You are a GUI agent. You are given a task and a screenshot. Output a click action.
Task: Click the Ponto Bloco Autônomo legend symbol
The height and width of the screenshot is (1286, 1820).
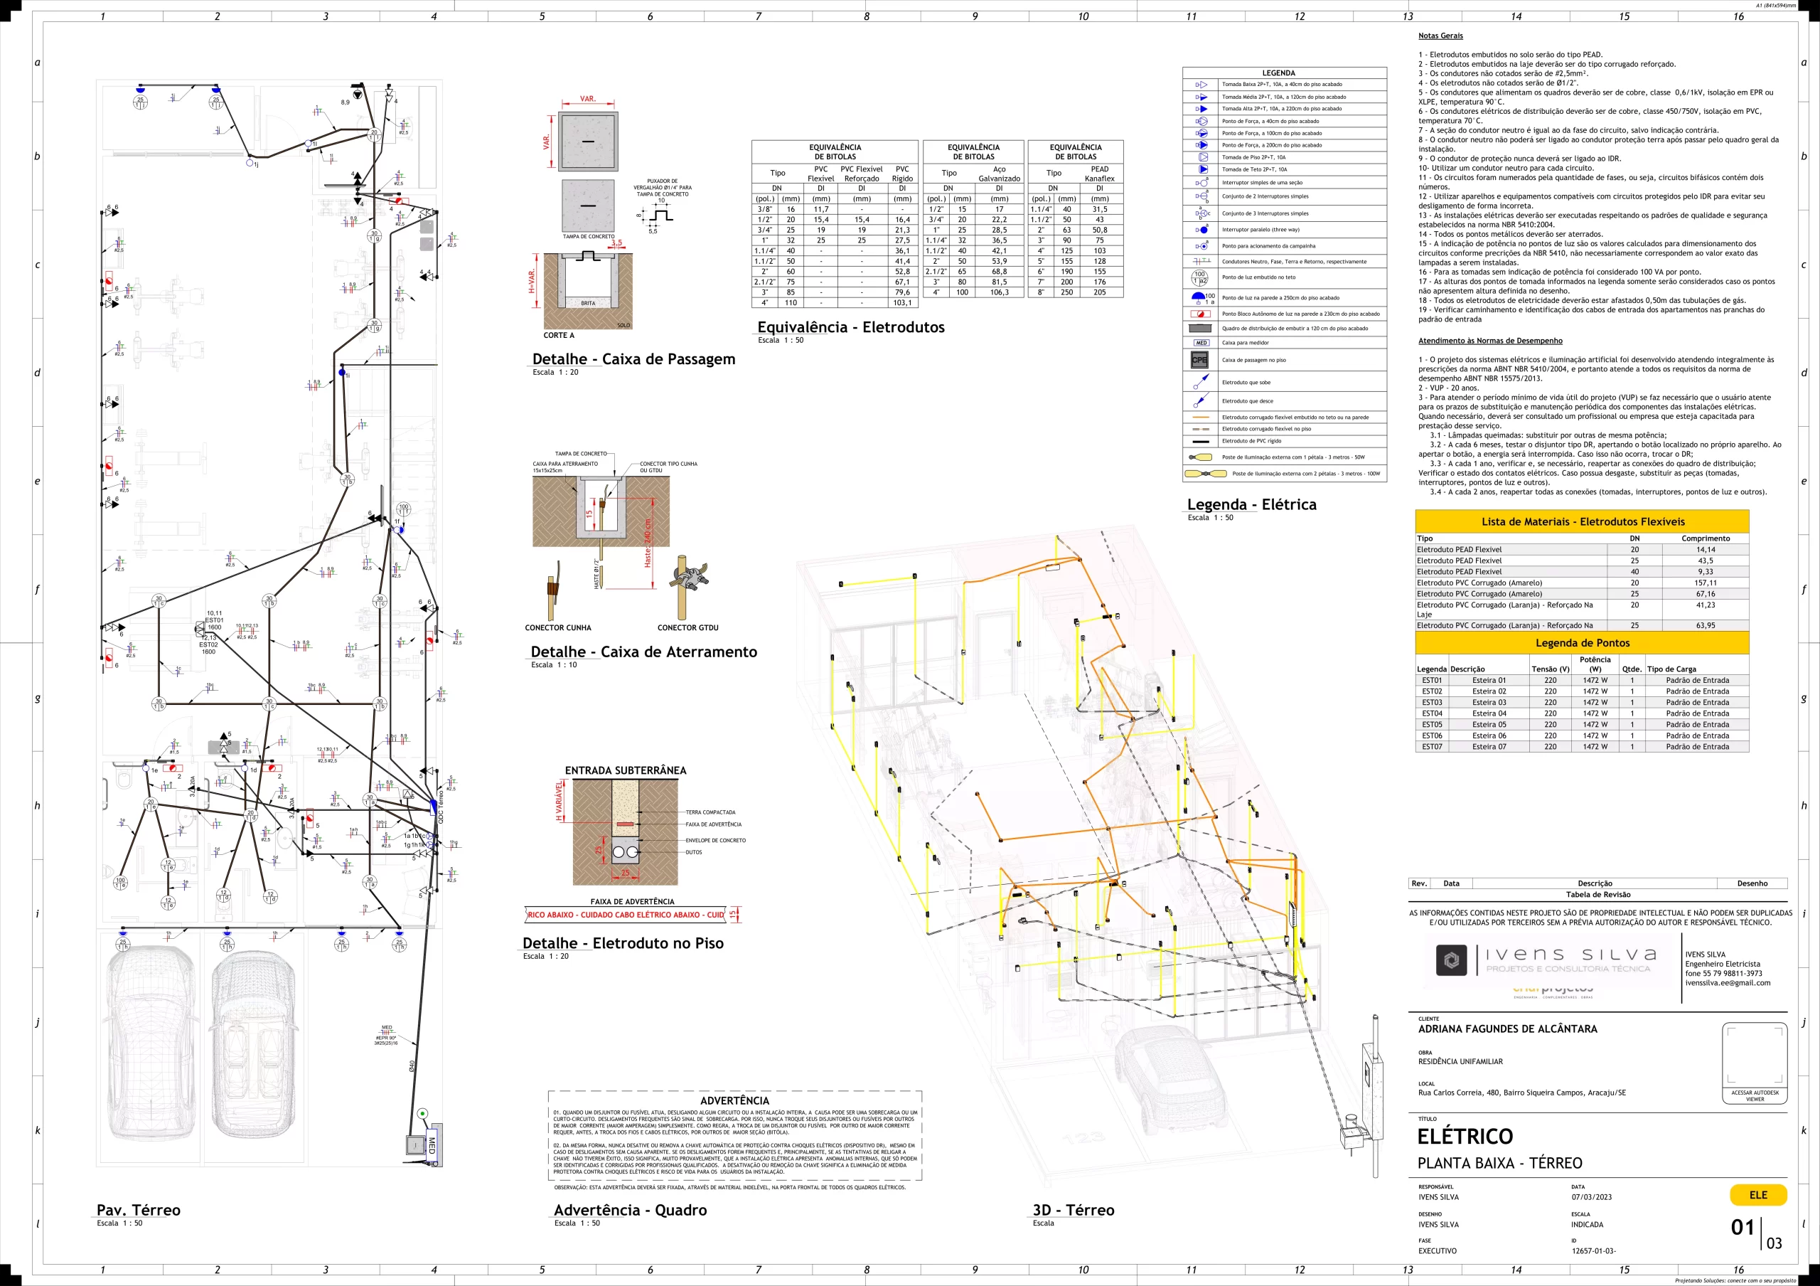pos(1200,314)
